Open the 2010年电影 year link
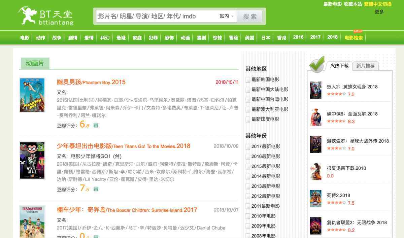The height and width of the screenshot is (238, 404). pyautogui.click(x=263, y=216)
